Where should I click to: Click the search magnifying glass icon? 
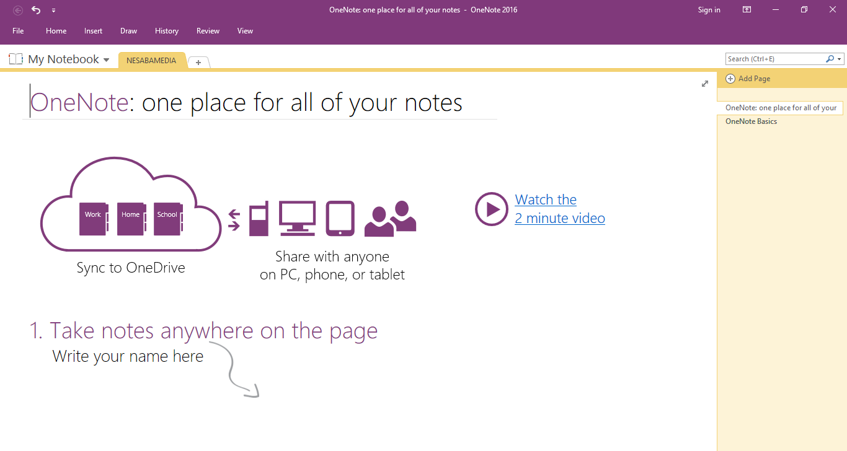coord(830,59)
